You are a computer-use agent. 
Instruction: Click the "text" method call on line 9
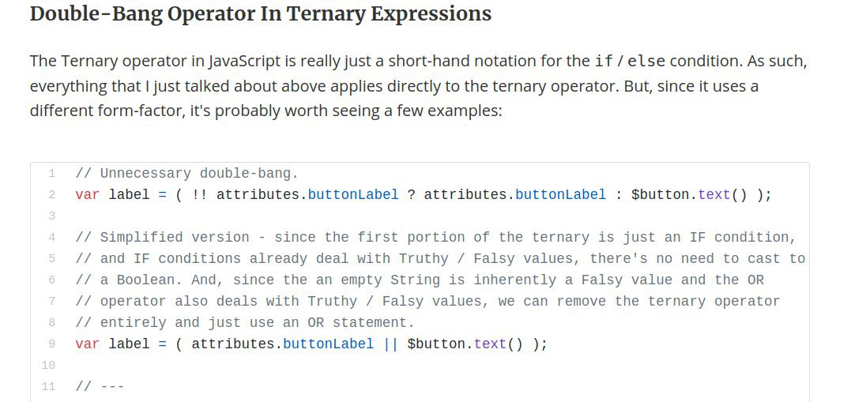tap(490, 344)
